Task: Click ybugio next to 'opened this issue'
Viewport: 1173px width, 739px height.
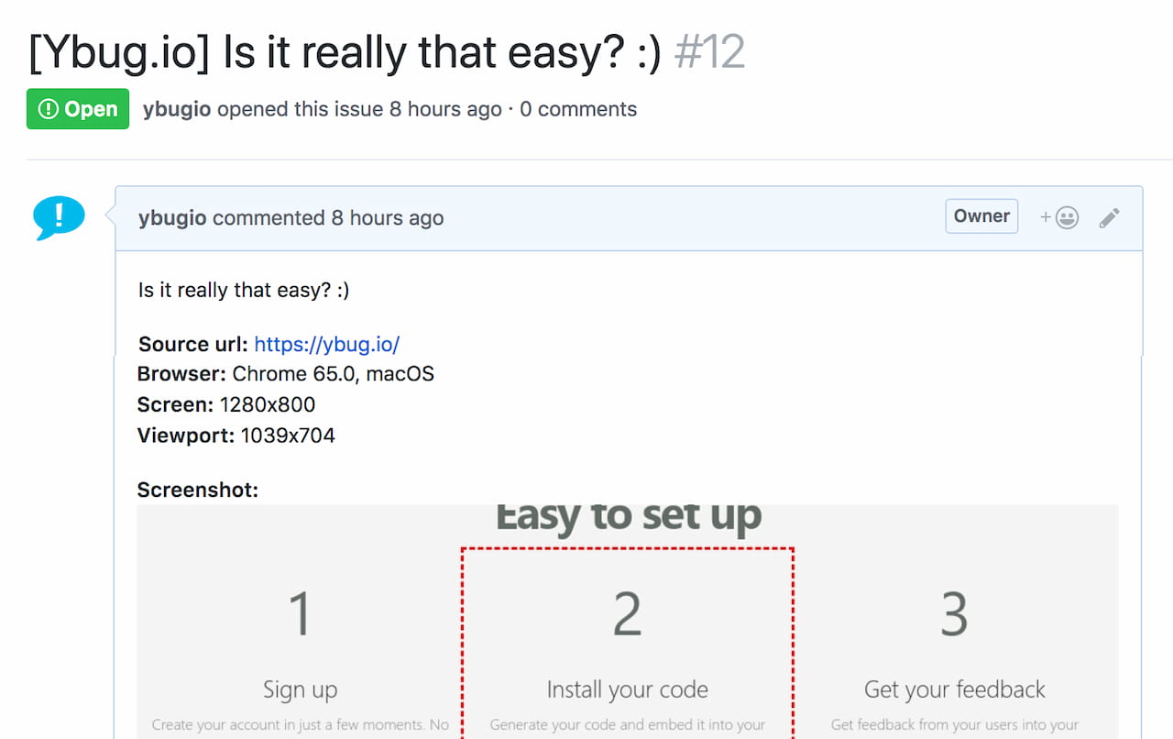Action: (176, 108)
